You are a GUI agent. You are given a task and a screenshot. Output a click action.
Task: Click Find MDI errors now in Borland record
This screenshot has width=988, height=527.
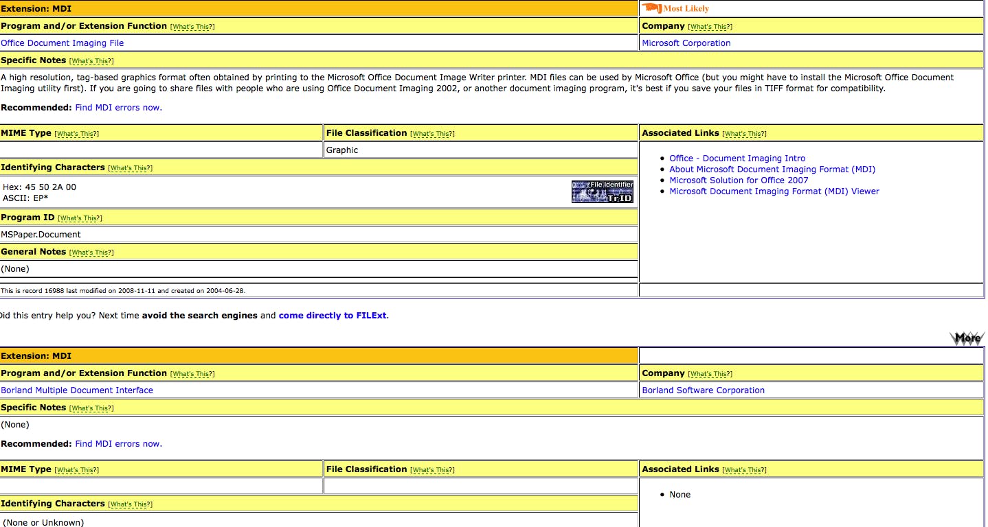coord(118,444)
